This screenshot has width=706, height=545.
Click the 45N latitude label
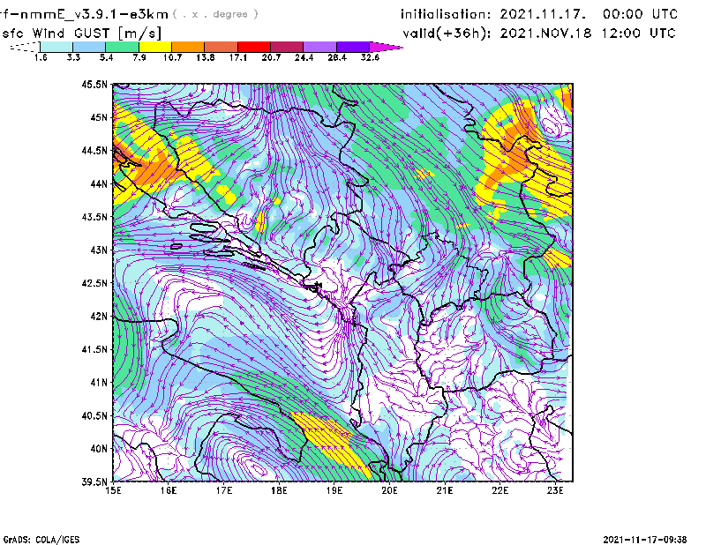click(x=99, y=117)
